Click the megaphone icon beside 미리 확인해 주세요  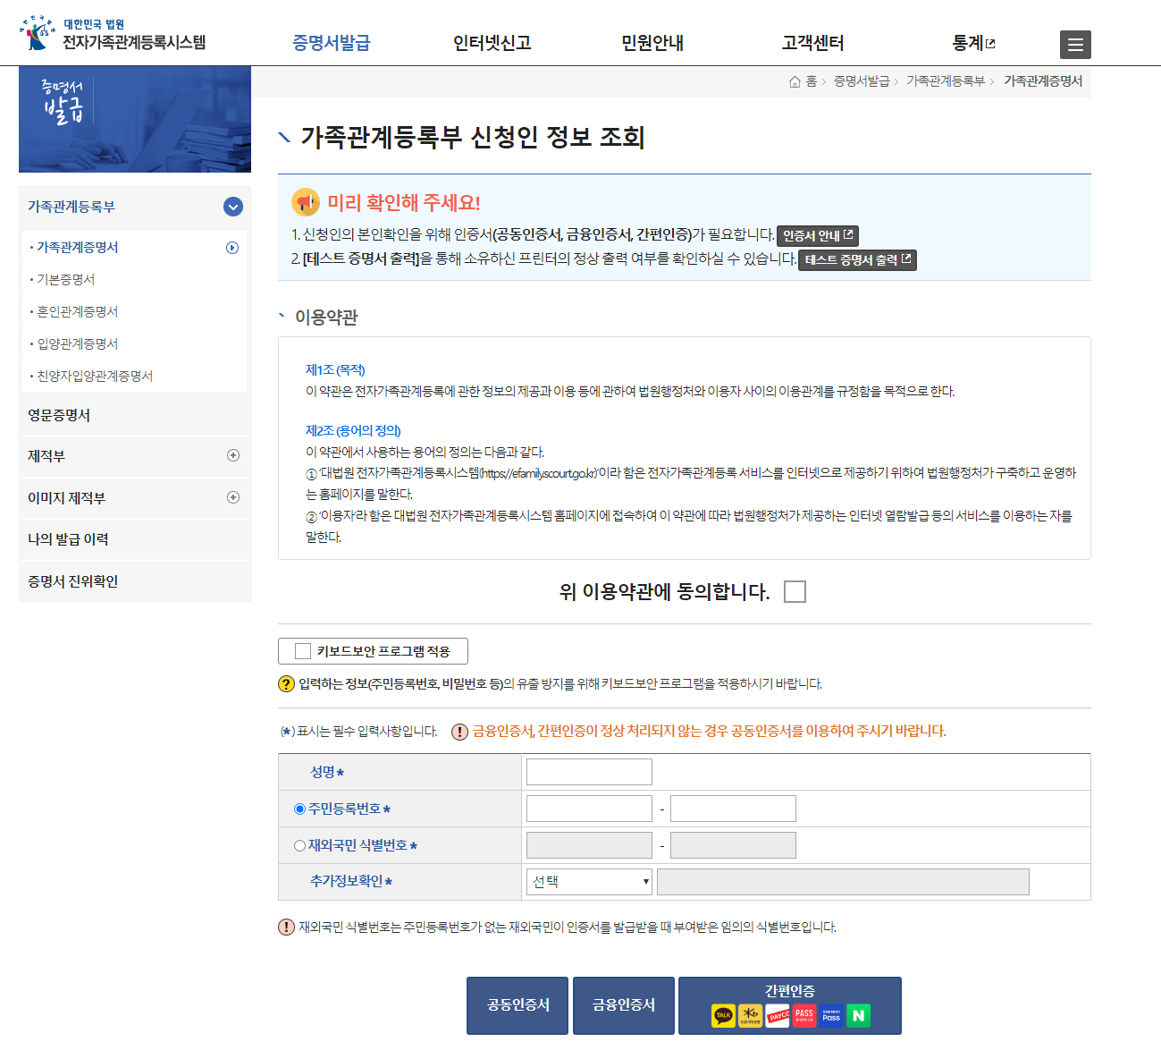(306, 202)
